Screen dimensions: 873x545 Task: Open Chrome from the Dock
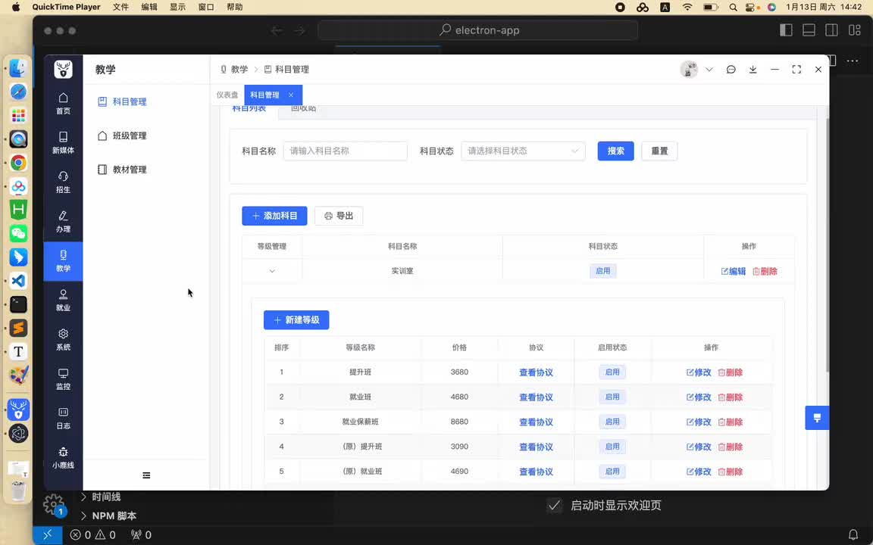[18, 163]
